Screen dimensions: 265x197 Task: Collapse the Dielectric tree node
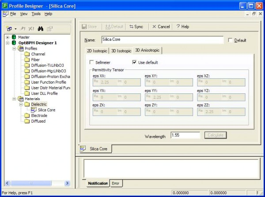click(x=21, y=104)
